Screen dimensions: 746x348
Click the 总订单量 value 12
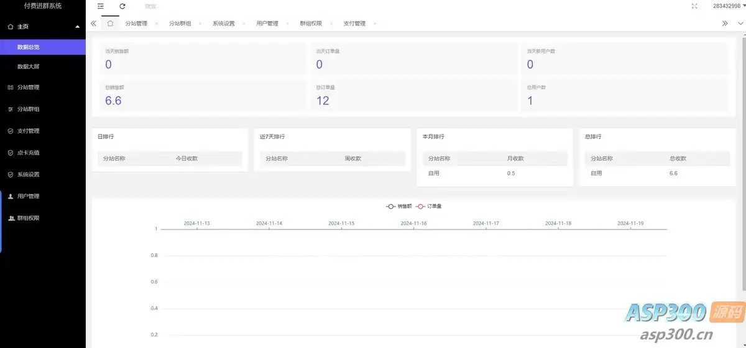point(323,100)
